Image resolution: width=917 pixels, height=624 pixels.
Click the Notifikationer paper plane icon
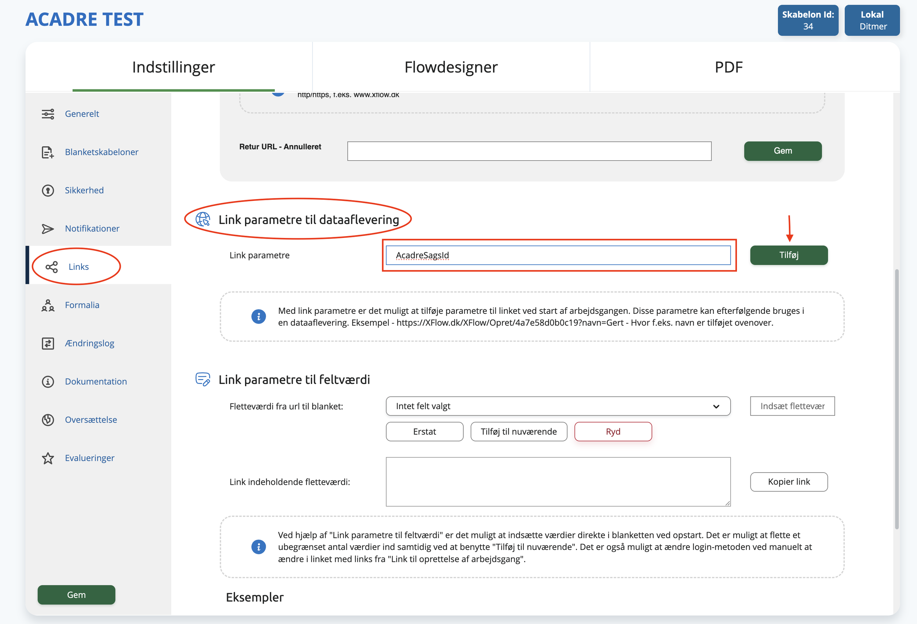point(48,229)
